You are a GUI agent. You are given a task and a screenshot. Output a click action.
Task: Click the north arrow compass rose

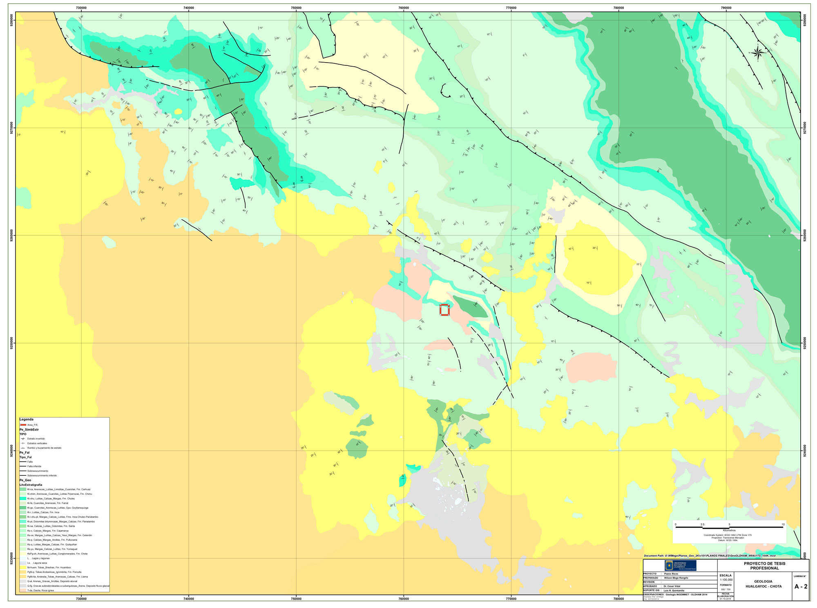(757, 52)
